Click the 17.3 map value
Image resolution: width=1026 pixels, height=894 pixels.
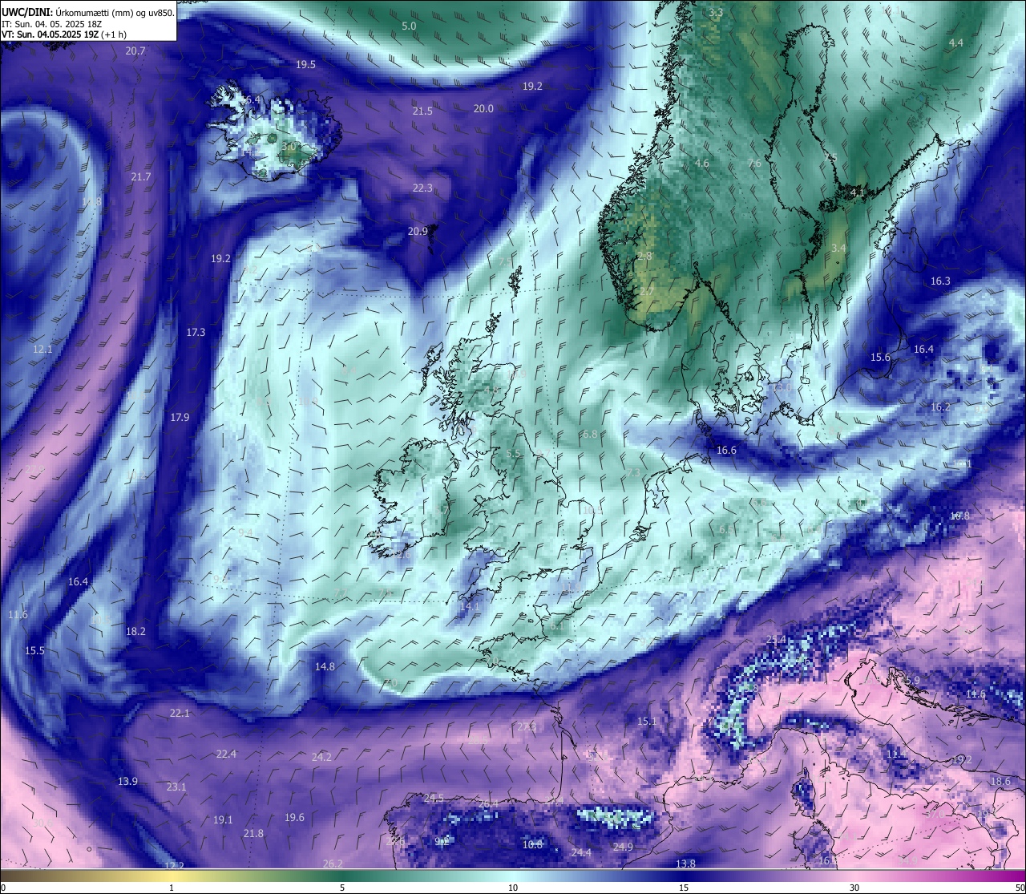(x=196, y=331)
